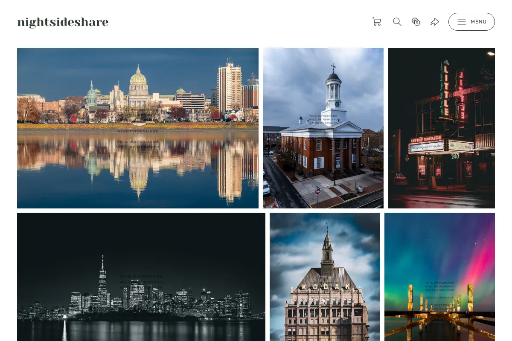Go to the nightsideshare home logo
Viewport: 512px width, 341px height.
tap(63, 22)
